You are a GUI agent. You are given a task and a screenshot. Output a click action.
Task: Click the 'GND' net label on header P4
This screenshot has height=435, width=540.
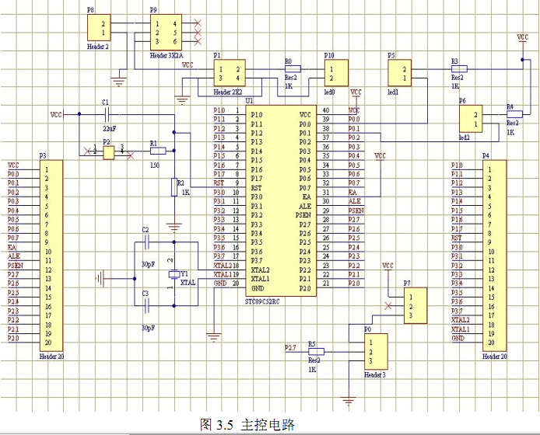458,338
